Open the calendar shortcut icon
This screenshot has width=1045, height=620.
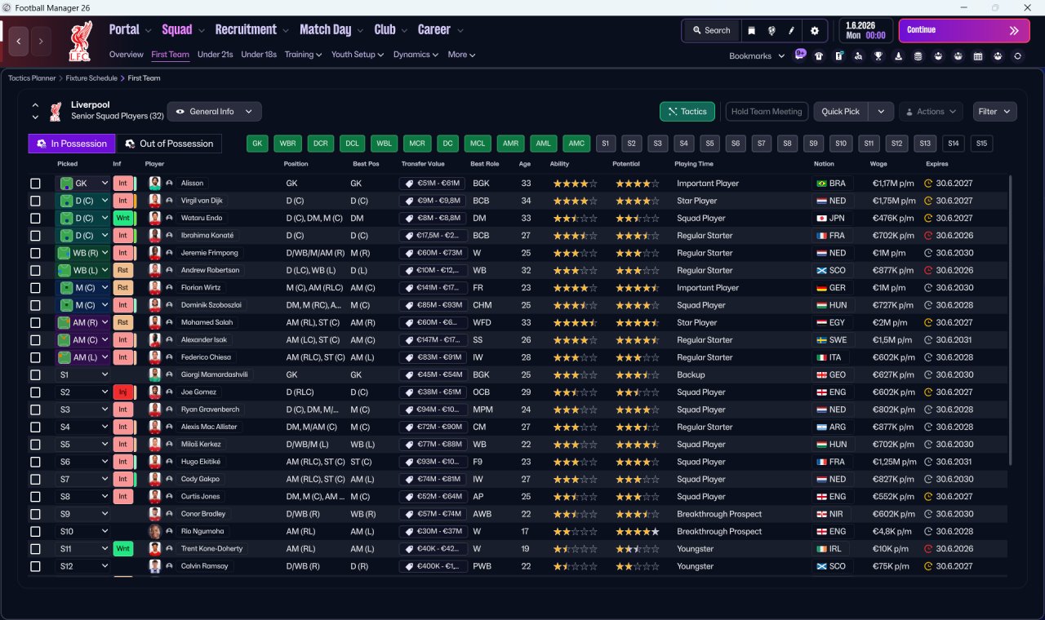[978, 56]
